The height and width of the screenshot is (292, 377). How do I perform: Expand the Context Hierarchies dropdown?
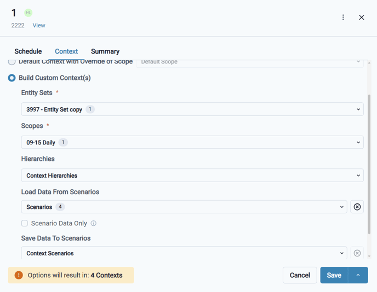click(192, 176)
